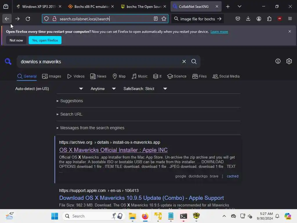Open a new browser tab
This screenshot has height=223, width=297.
[228, 7]
